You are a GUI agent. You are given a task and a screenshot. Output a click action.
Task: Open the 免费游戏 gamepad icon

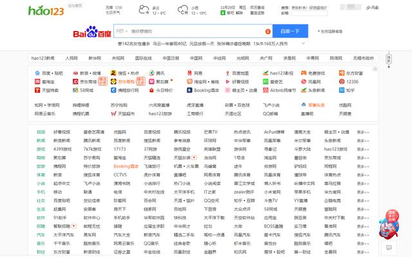[x=304, y=73]
